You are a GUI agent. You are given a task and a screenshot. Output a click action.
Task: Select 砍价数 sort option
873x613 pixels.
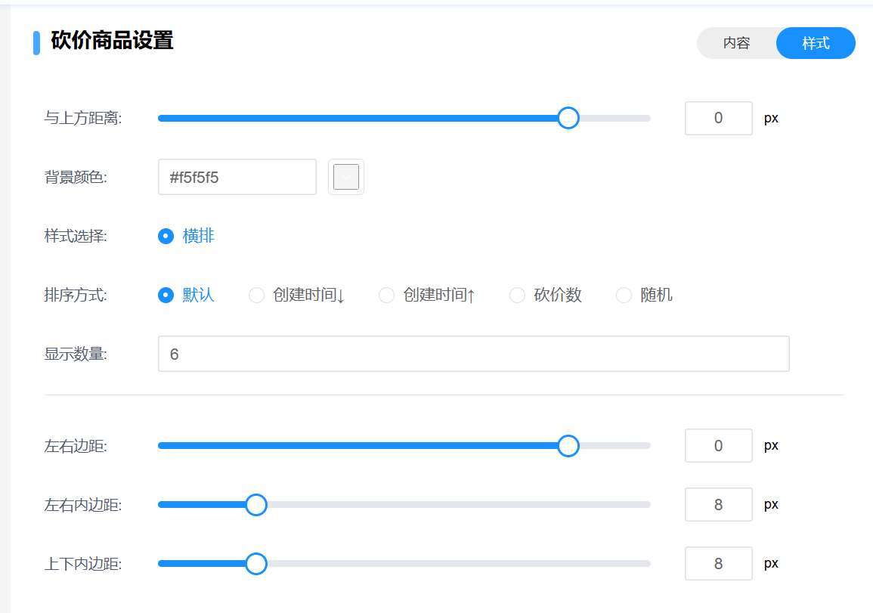518,295
